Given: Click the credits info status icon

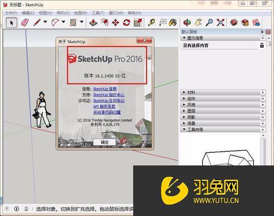Looking at the screenshot, I should click(x=16, y=209).
